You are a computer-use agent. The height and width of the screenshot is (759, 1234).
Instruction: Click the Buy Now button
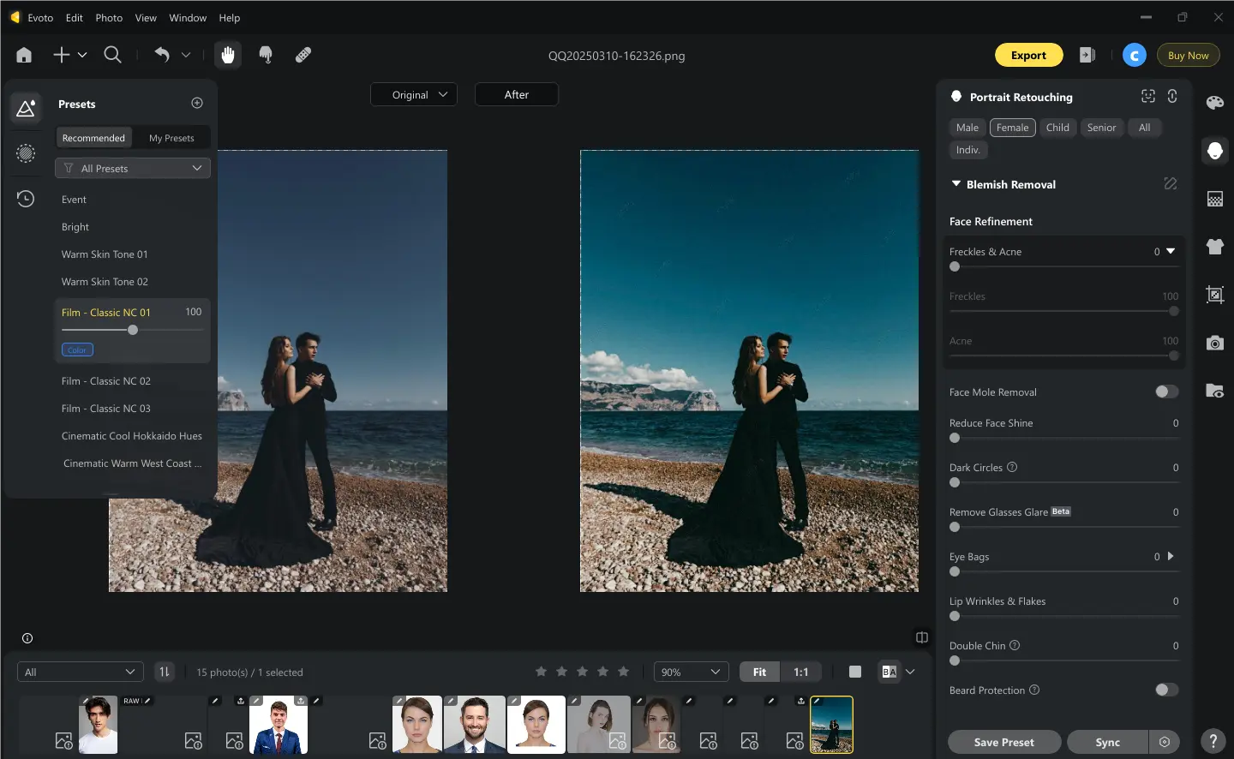point(1188,55)
